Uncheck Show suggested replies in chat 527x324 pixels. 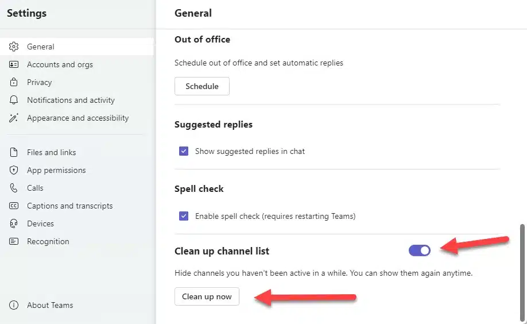(184, 152)
